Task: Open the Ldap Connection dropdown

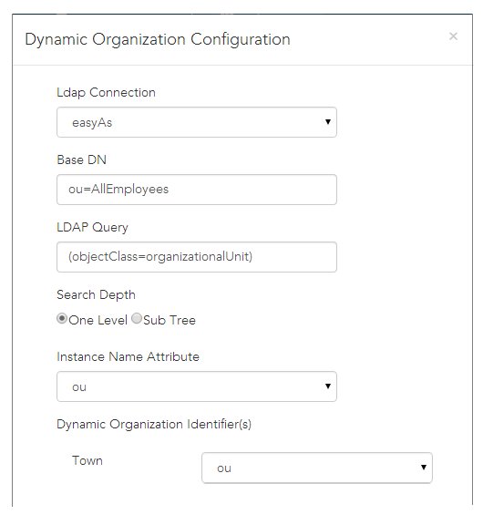Action: [x=197, y=122]
